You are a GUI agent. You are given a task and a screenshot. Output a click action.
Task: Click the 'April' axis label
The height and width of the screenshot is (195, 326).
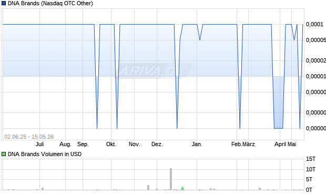tap(280, 144)
